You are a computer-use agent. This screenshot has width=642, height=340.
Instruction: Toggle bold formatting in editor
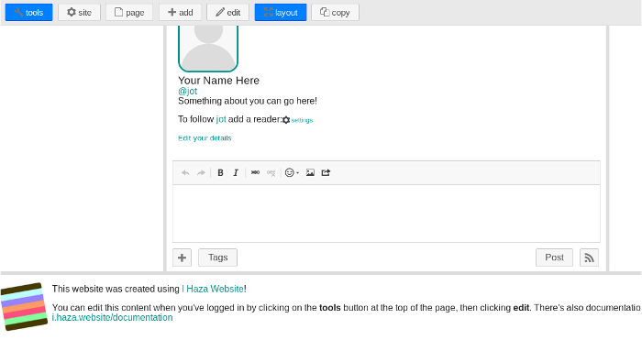point(220,172)
